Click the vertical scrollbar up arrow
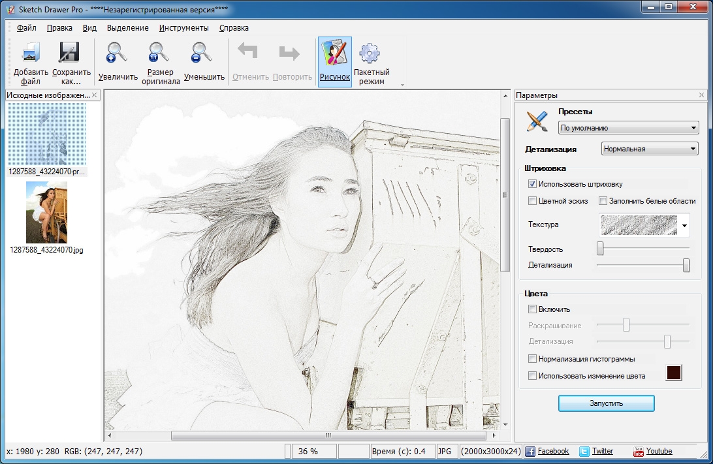 505,96
